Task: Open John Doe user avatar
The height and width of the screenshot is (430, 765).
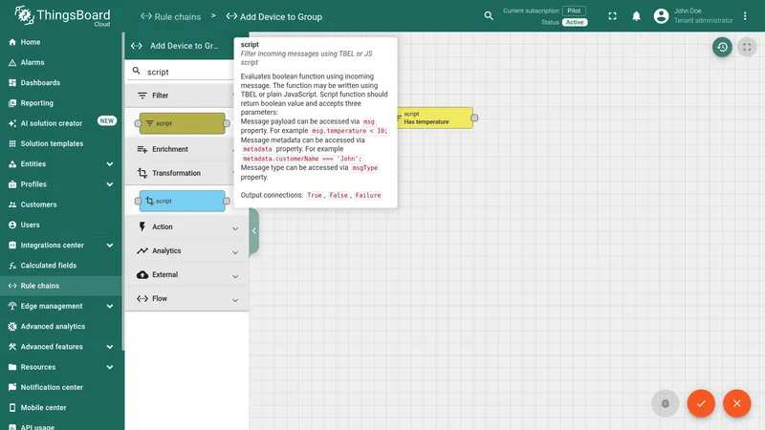Action: [x=661, y=16]
